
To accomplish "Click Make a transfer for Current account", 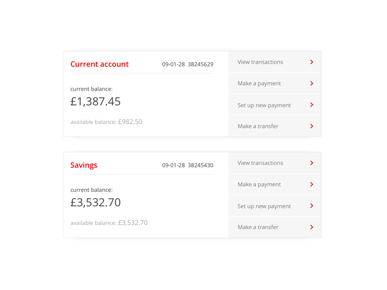I will pyautogui.click(x=257, y=126).
